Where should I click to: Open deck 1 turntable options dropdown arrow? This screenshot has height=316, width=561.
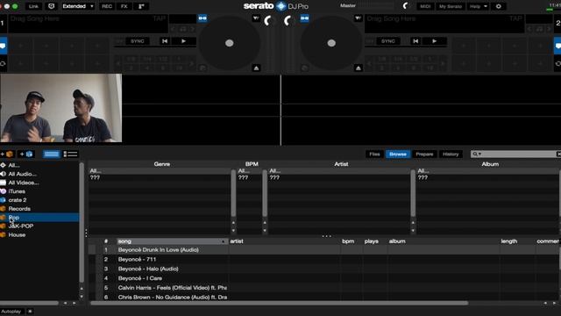coord(256,18)
